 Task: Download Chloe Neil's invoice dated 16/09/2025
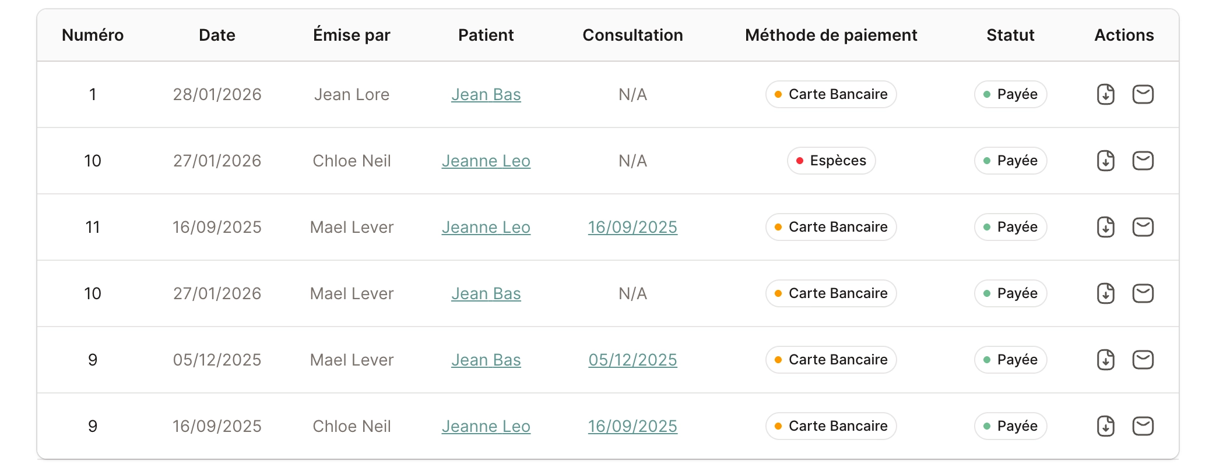[1105, 426]
